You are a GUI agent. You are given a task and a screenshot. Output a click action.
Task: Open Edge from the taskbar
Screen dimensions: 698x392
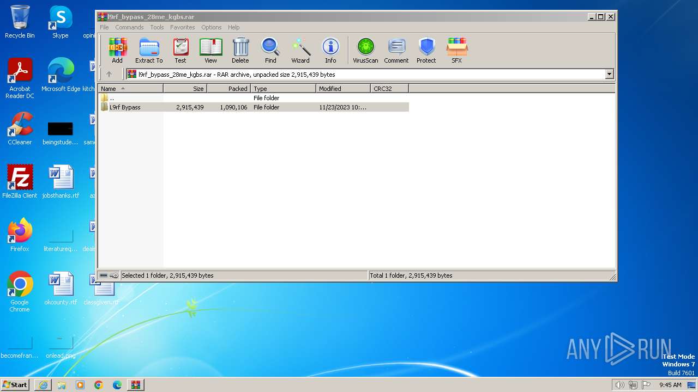117,385
